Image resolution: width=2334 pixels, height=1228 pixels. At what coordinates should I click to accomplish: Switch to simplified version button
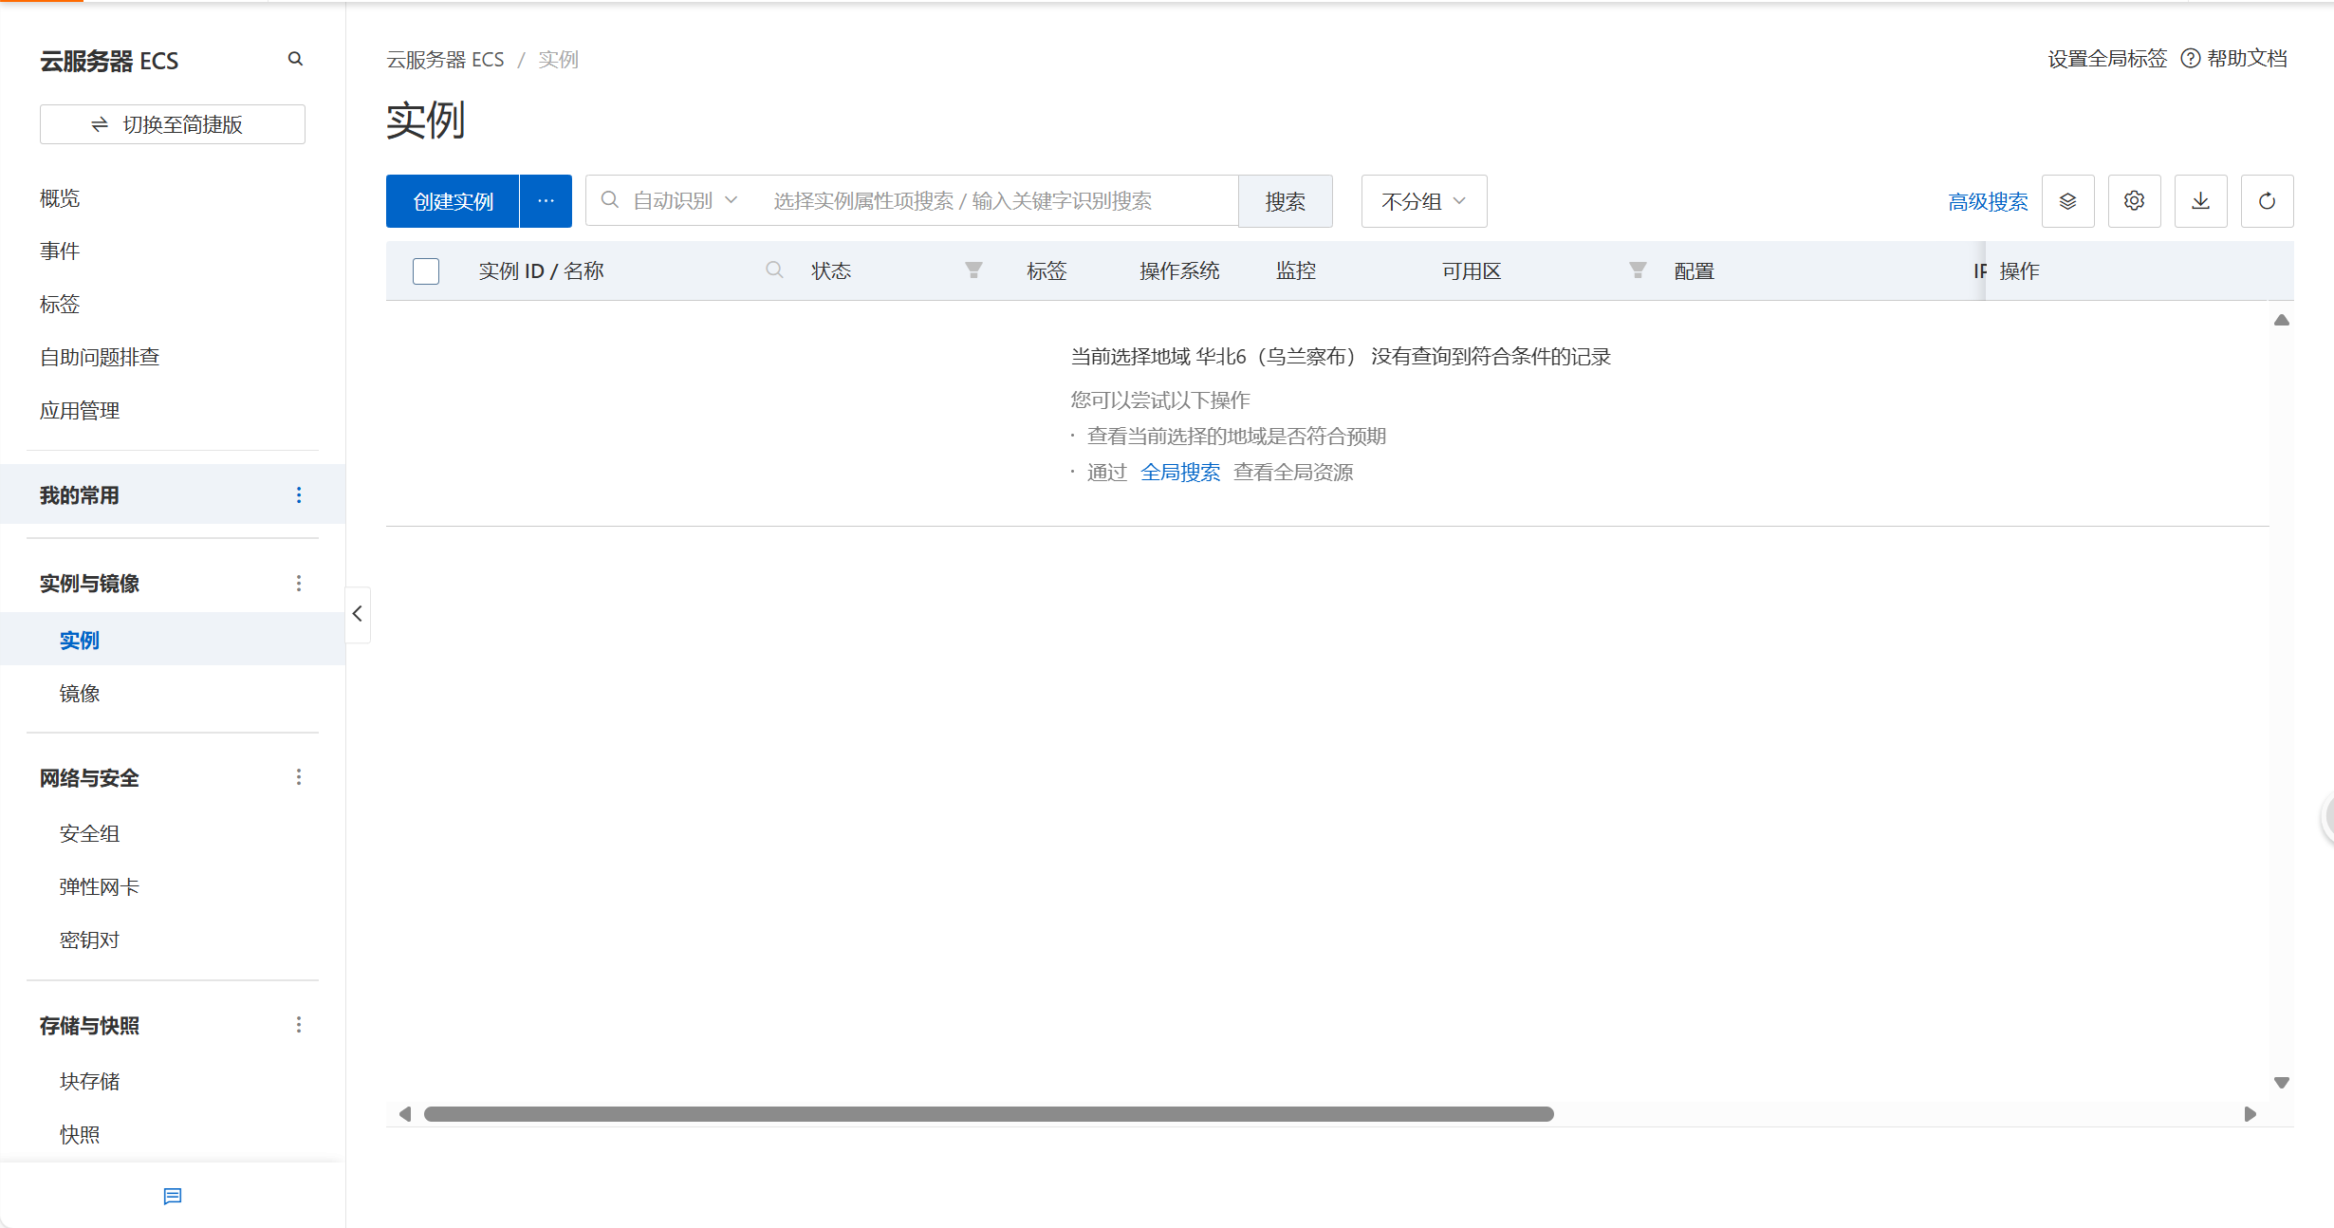tap(172, 124)
